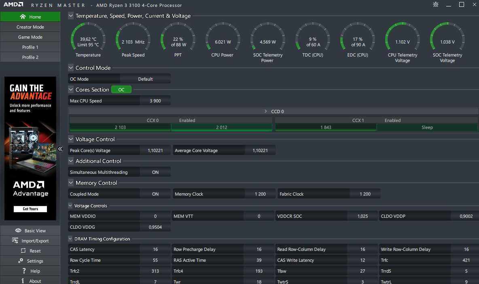Open the Help page
Viewport: 479px width, 284px height.
pos(30,271)
